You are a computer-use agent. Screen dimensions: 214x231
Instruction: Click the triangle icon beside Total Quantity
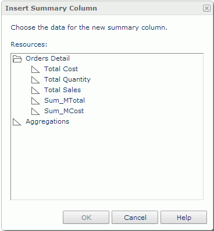click(x=35, y=80)
